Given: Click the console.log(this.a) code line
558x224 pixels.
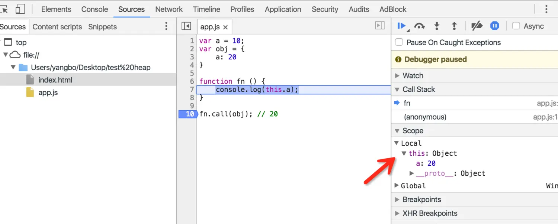Looking at the screenshot, I should (x=257, y=90).
